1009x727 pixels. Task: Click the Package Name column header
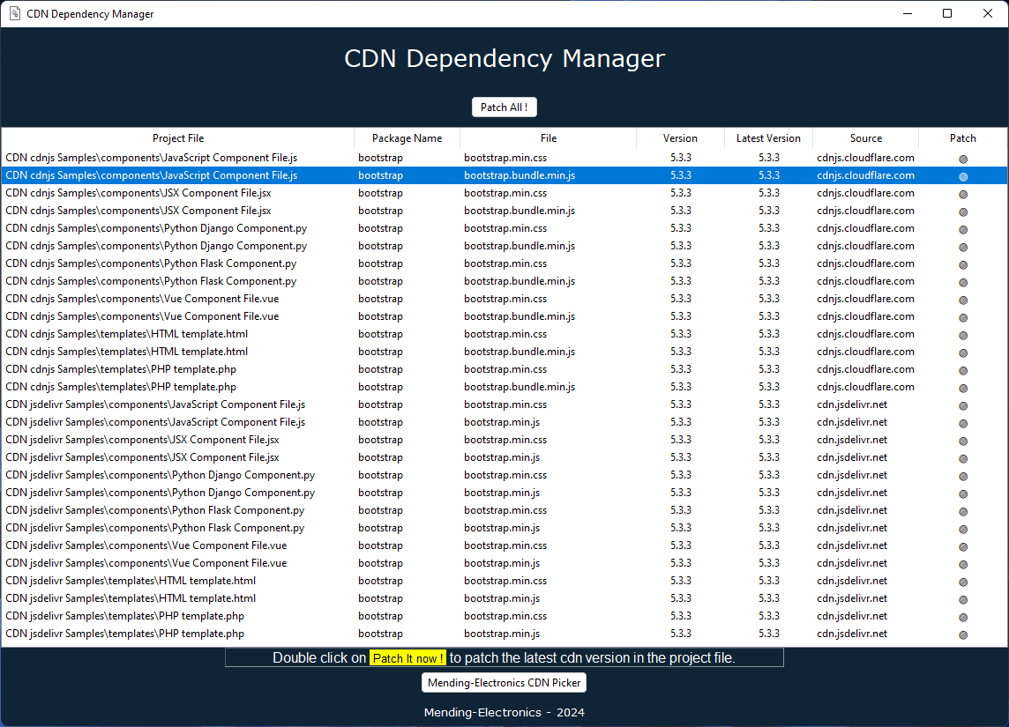pyautogui.click(x=407, y=138)
